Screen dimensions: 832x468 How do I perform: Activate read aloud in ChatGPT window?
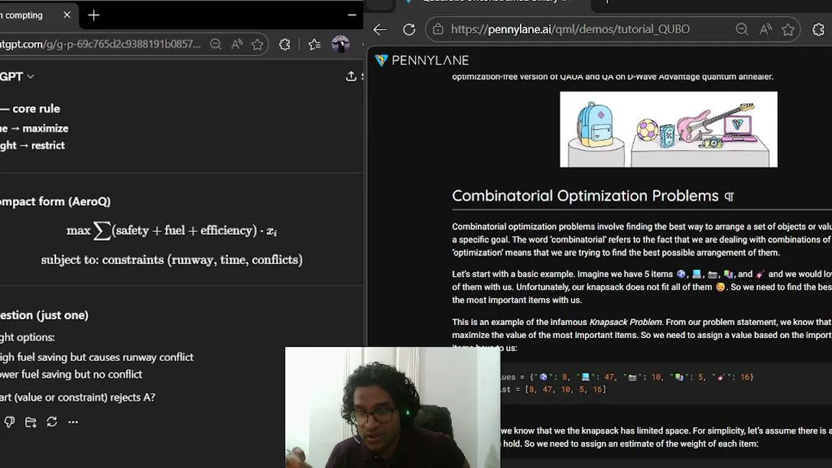click(x=237, y=44)
